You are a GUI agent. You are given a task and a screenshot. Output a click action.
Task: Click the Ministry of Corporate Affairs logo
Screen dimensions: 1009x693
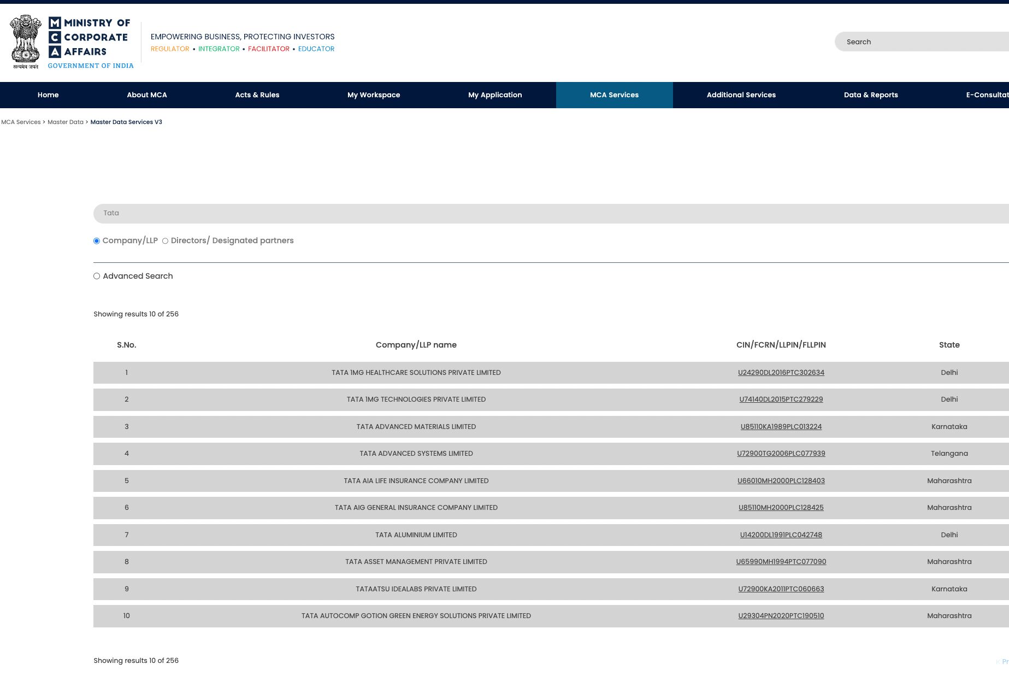tap(91, 43)
